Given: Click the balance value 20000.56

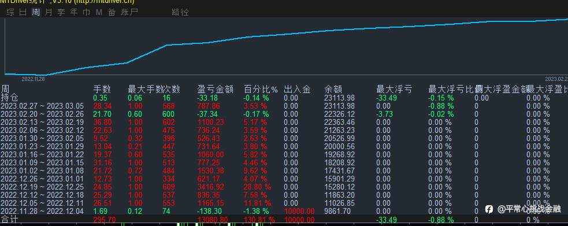Looking at the screenshot, I should coord(339,146).
